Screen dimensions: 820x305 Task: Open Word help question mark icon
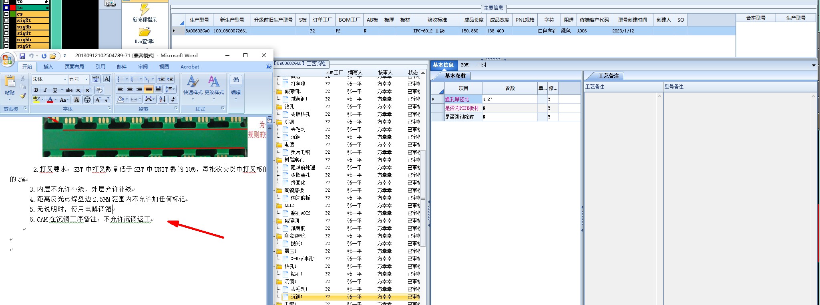tap(269, 67)
